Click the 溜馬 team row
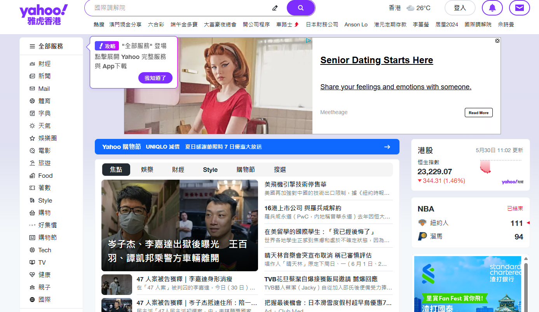The width and height of the screenshot is (539, 312). (470, 236)
